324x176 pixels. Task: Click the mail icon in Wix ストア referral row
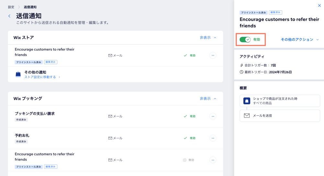pyautogui.click(x=110, y=55)
